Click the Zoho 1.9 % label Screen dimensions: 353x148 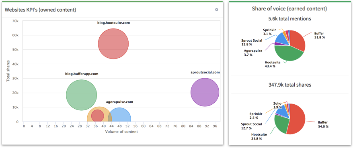[277, 105]
